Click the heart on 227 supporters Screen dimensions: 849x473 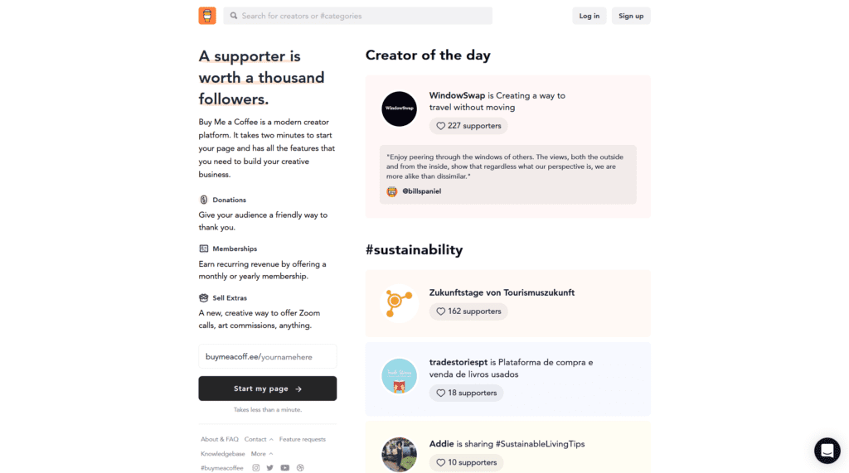click(x=441, y=126)
